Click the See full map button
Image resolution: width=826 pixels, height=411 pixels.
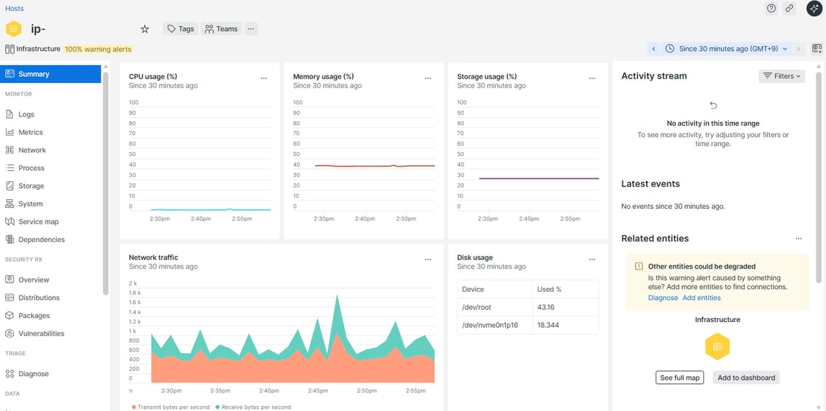coord(680,378)
